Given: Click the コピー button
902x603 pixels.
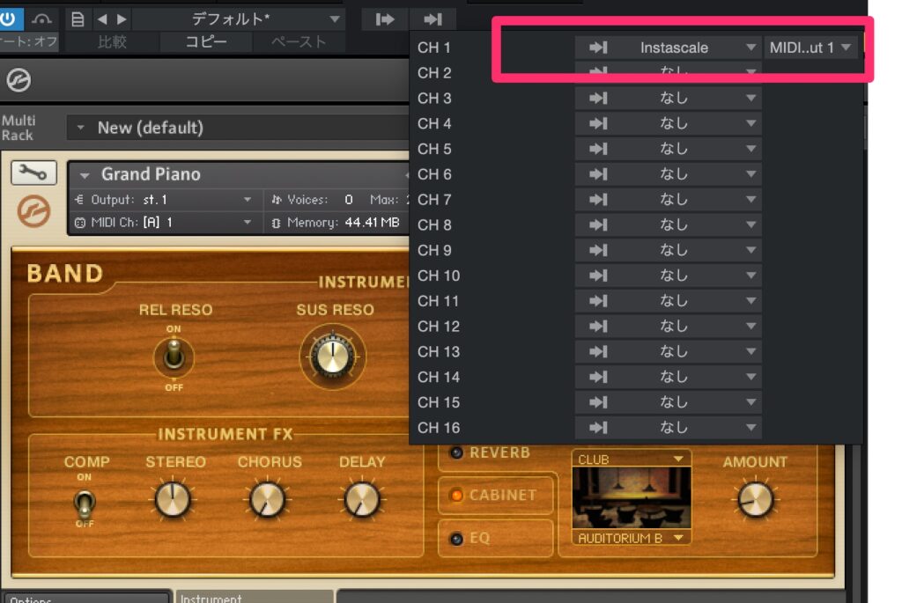Looking at the screenshot, I should [206, 41].
